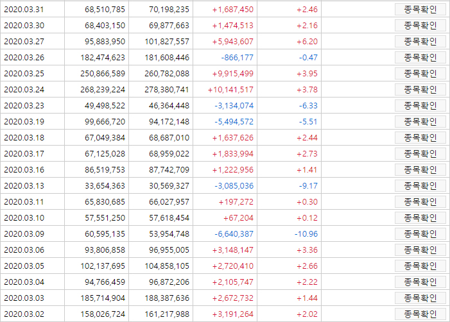Click the gain +197,272
Screen dimensions: 450x322
pos(236,202)
